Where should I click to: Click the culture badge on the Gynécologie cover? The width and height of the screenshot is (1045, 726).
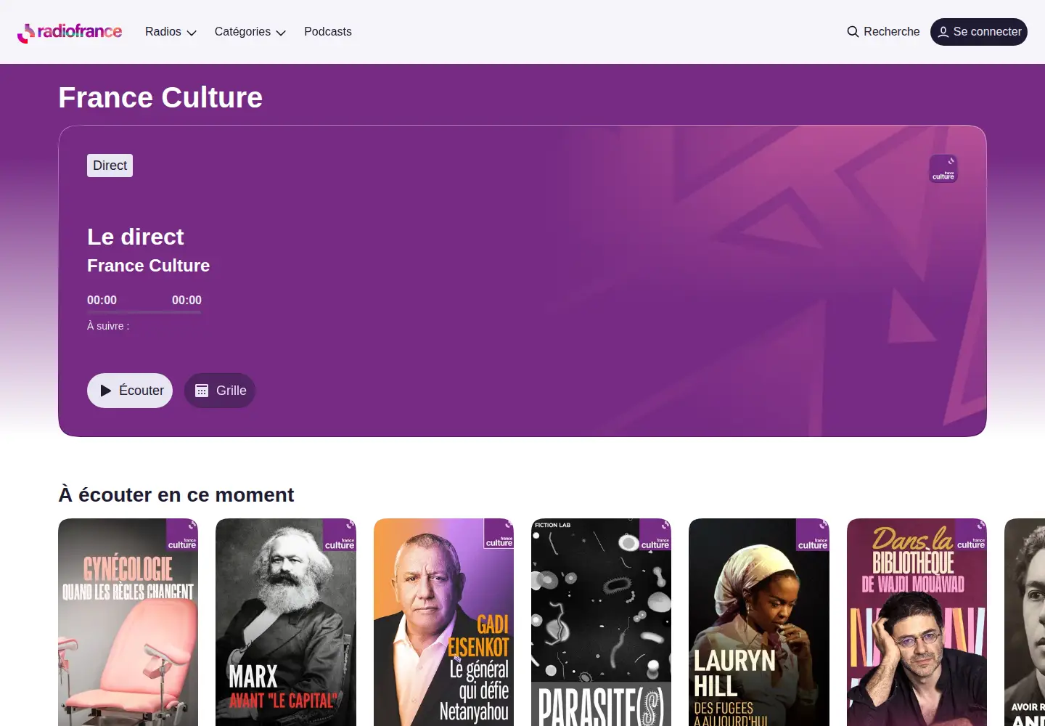pos(182,535)
